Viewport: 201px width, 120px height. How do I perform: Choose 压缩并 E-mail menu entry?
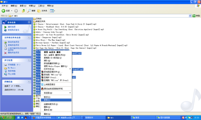(56, 77)
